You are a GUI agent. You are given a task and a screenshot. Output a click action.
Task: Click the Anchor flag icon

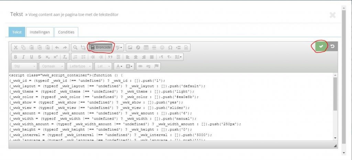click(156, 66)
